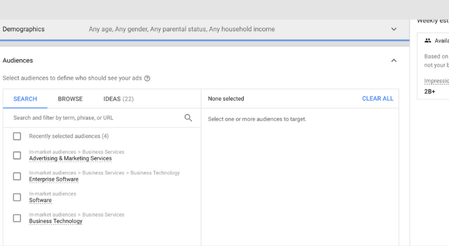Viewport: 449px width, 246px height.
Task: Open the Ideas (22) tab
Action: (x=118, y=99)
